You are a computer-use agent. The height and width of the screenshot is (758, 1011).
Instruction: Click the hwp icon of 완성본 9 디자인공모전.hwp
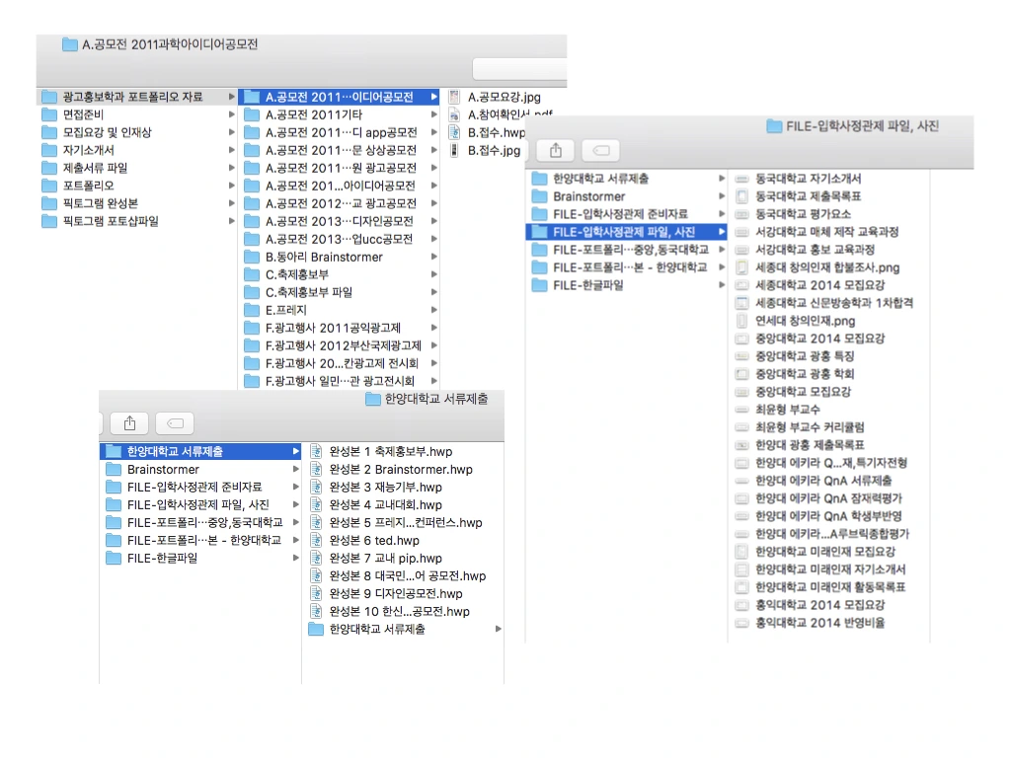[316, 593]
